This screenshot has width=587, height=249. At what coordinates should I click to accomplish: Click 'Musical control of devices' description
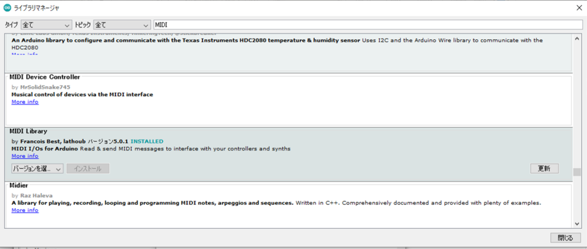point(83,94)
